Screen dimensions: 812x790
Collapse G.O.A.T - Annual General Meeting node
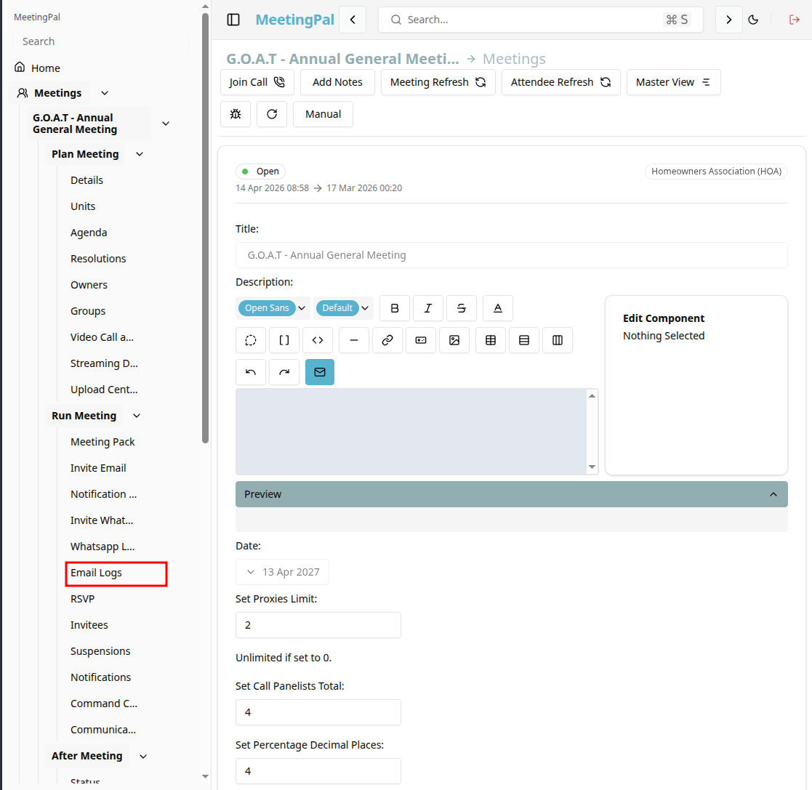click(x=166, y=124)
